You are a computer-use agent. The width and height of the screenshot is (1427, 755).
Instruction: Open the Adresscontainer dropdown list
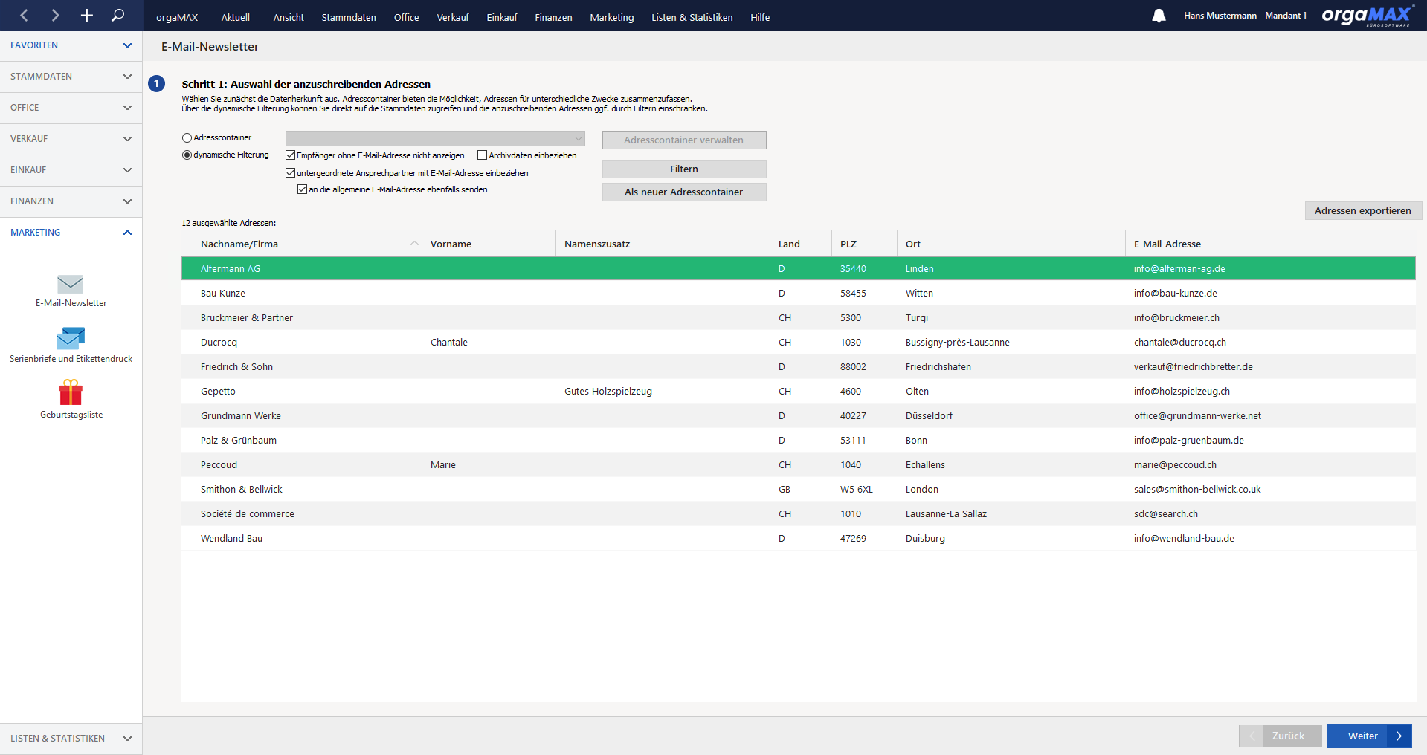435,139
